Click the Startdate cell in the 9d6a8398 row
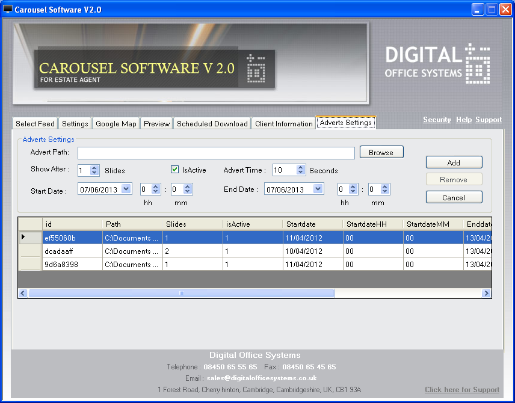The width and height of the screenshot is (515, 403). 313,264
